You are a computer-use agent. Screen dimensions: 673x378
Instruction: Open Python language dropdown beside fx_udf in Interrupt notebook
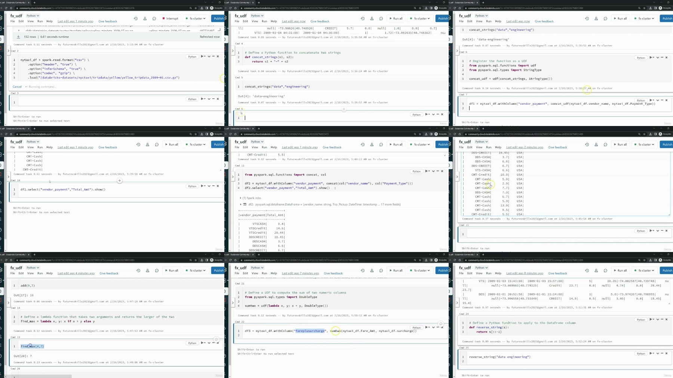point(33,16)
